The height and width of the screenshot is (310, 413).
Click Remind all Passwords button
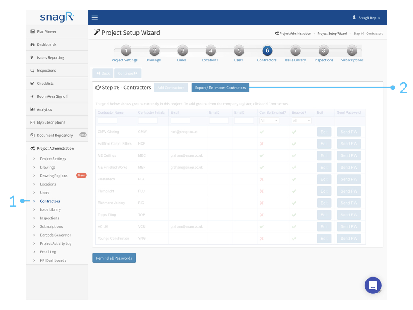[114, 258]
